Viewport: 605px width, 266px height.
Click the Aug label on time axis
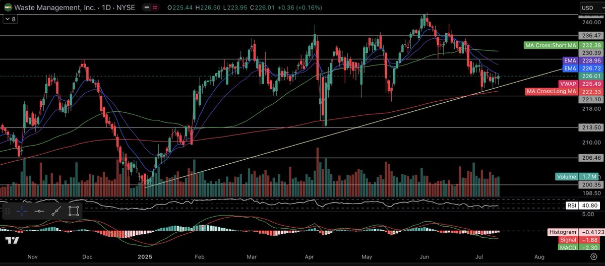point(539,256)
